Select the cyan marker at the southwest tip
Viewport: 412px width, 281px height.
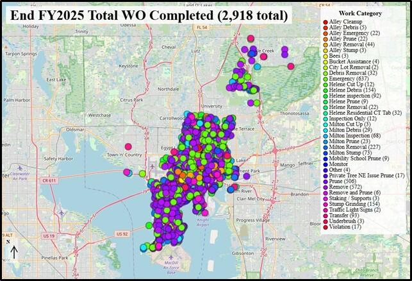pyautogui.click(x=144, y=248)
